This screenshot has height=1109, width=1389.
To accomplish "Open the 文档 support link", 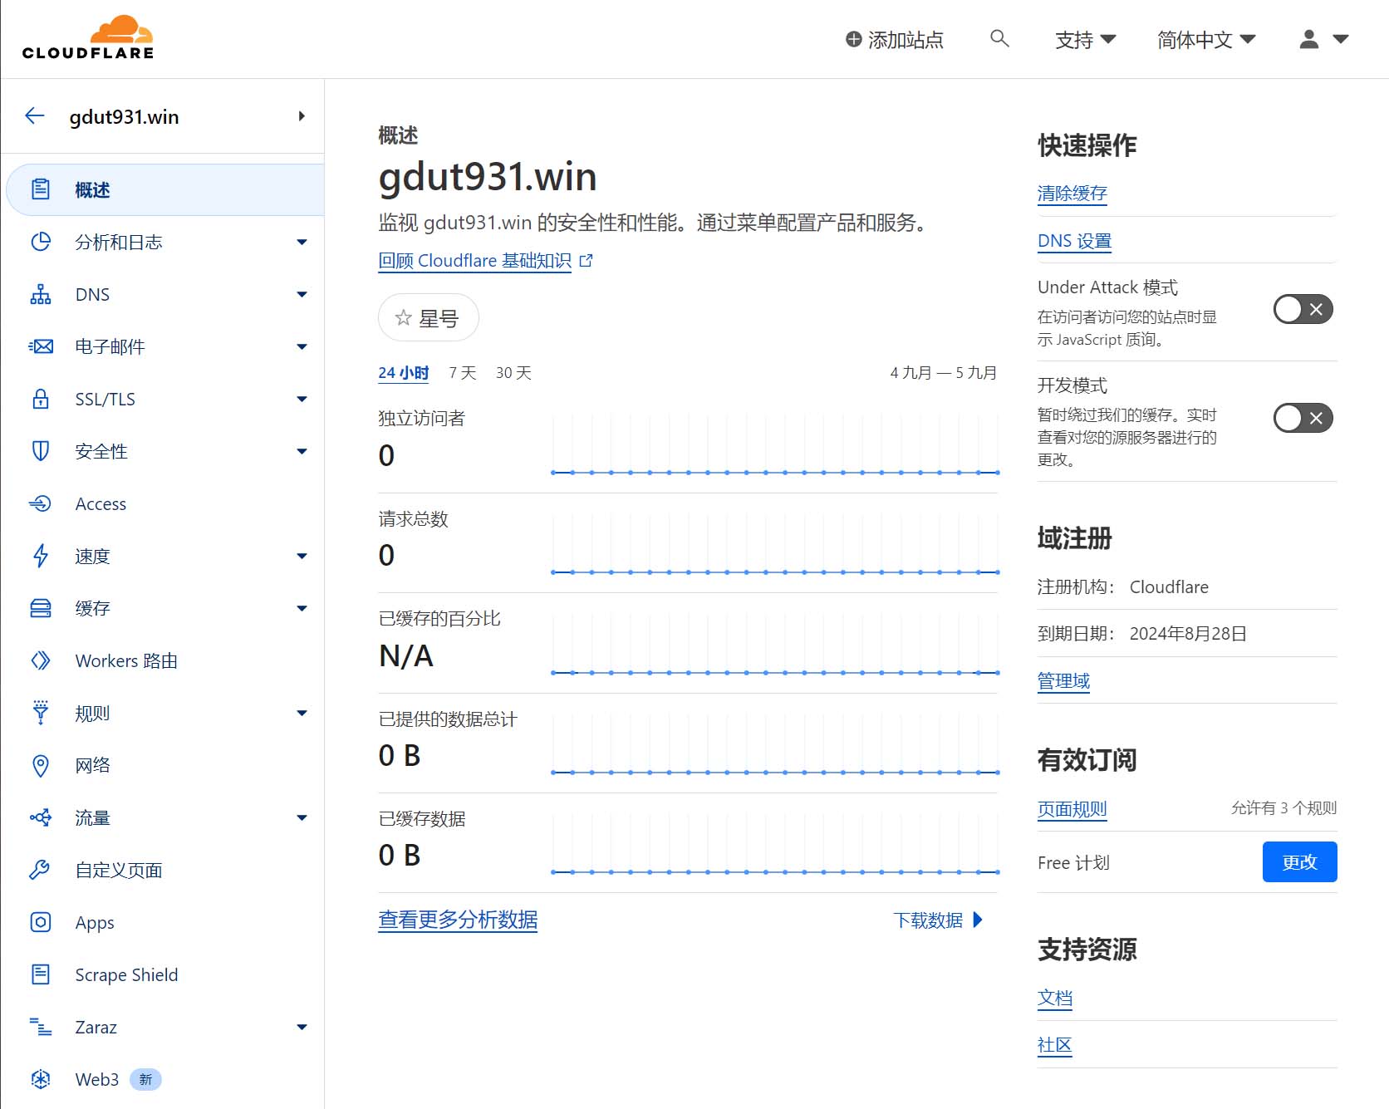I will [1055, 999].
